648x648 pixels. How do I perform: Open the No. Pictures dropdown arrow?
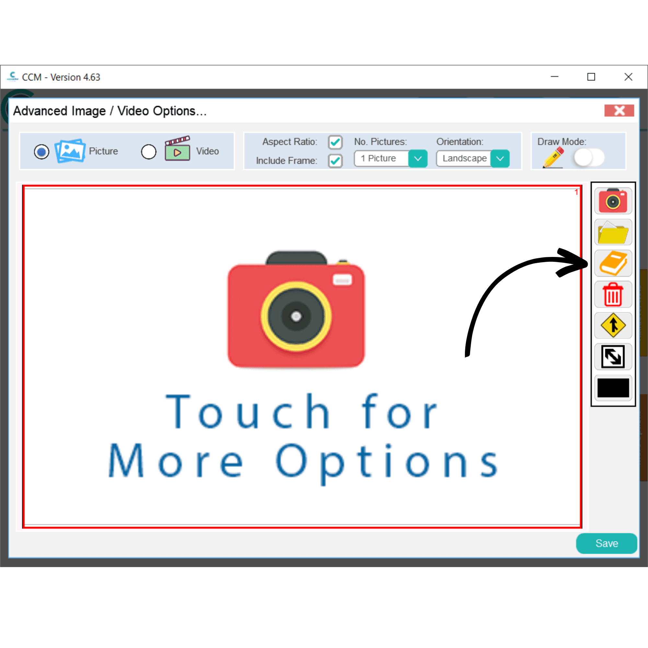pyautogui.click(x=418, y=159)
